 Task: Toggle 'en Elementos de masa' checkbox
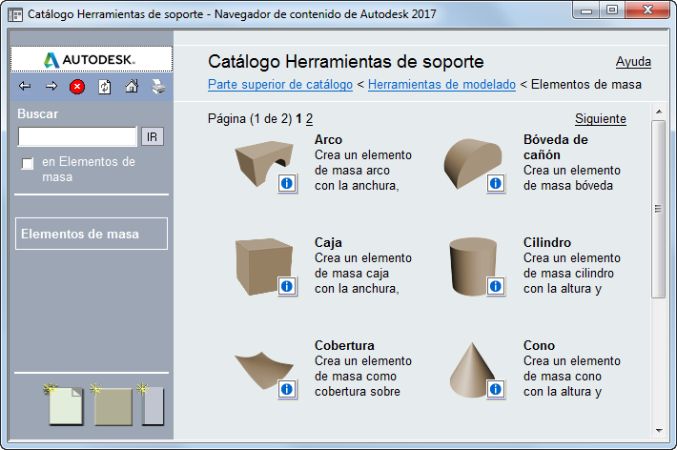click(x=28, y=163)
